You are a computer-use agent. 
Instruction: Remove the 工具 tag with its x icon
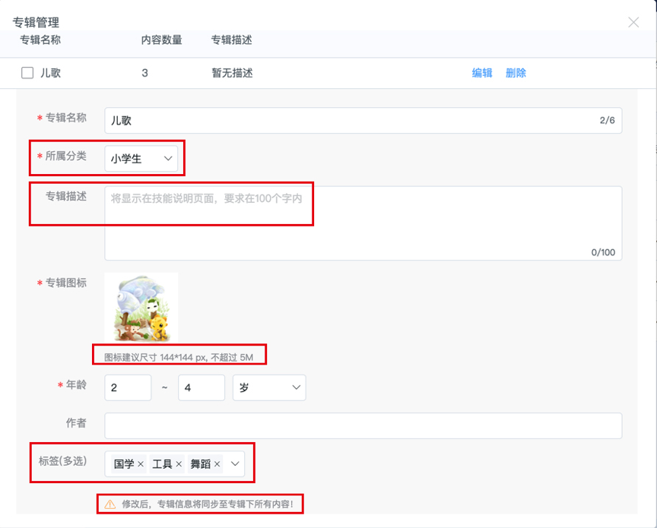click(x=179, y=464)
